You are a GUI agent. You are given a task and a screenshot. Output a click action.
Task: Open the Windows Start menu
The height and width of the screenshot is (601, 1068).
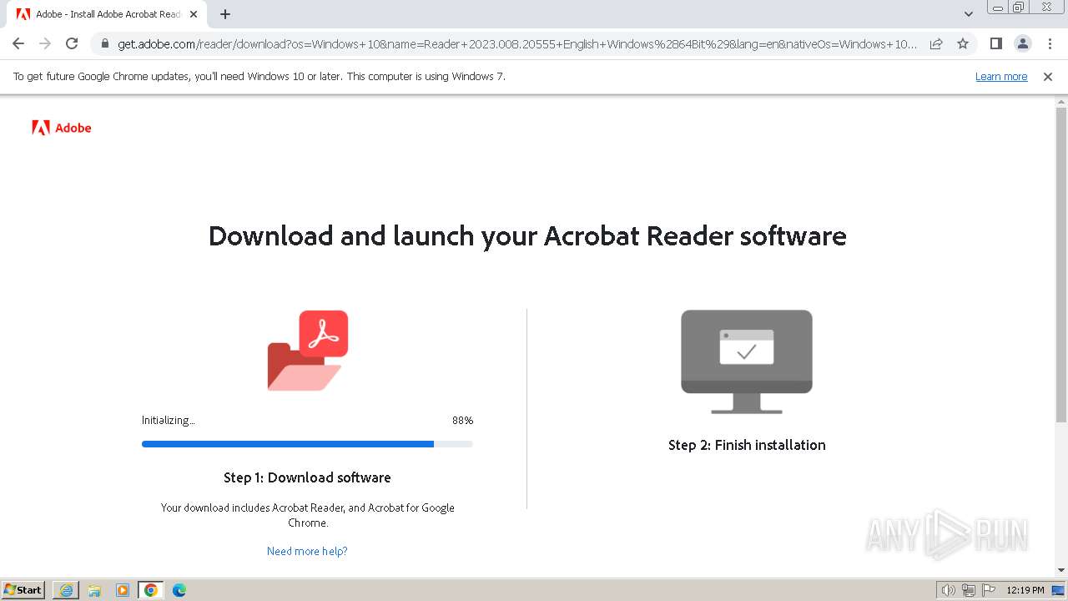pos(23,590)
